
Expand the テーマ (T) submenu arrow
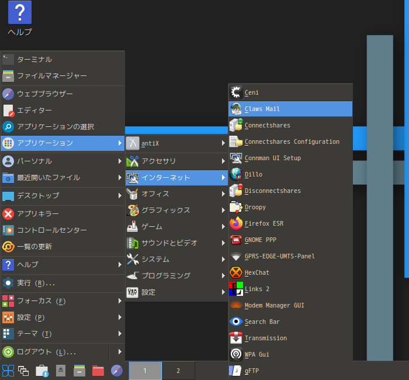(x=120, y=334)
